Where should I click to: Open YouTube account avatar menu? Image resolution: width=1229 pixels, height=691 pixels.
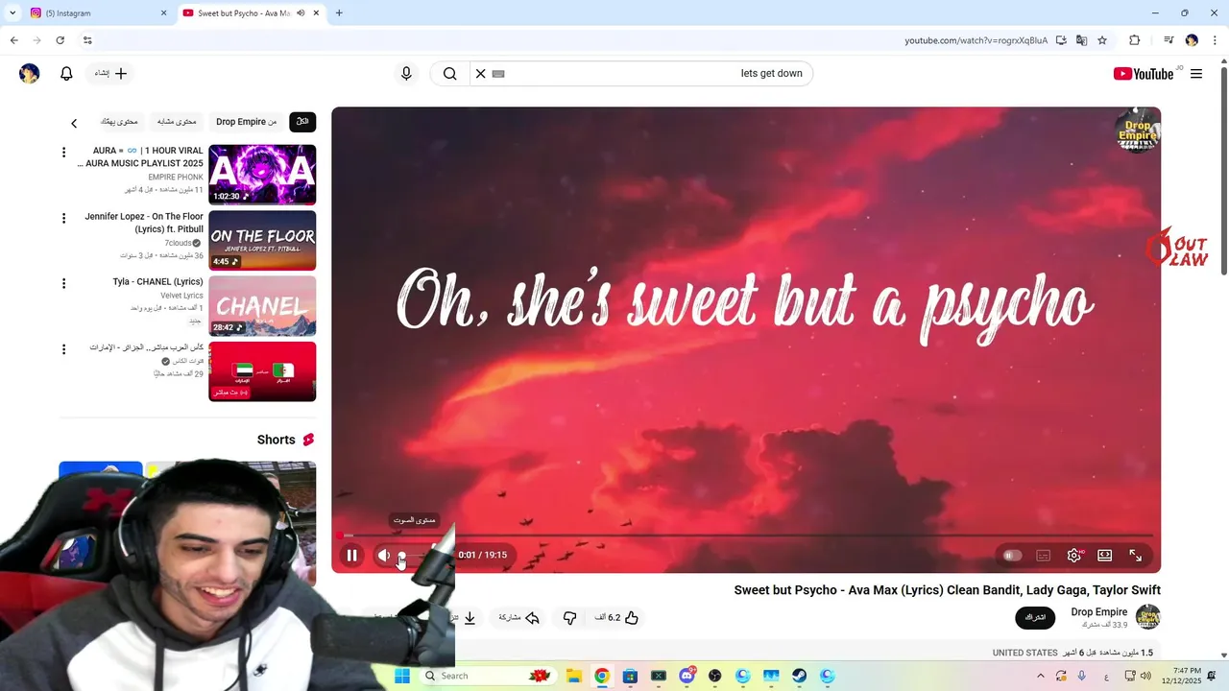pos(30,74)
